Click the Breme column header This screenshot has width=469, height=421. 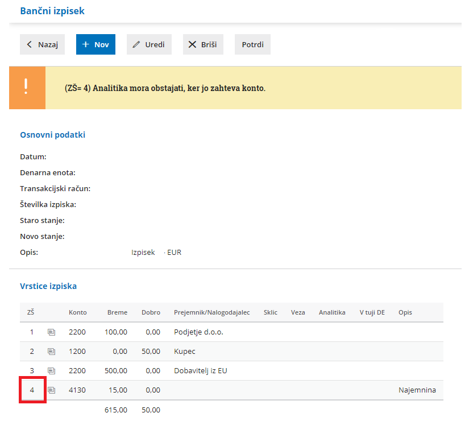[117, 312]
